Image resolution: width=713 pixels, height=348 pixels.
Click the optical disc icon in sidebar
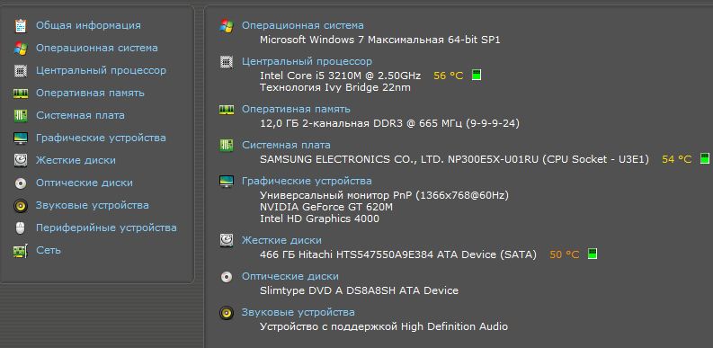pos(21,183)
